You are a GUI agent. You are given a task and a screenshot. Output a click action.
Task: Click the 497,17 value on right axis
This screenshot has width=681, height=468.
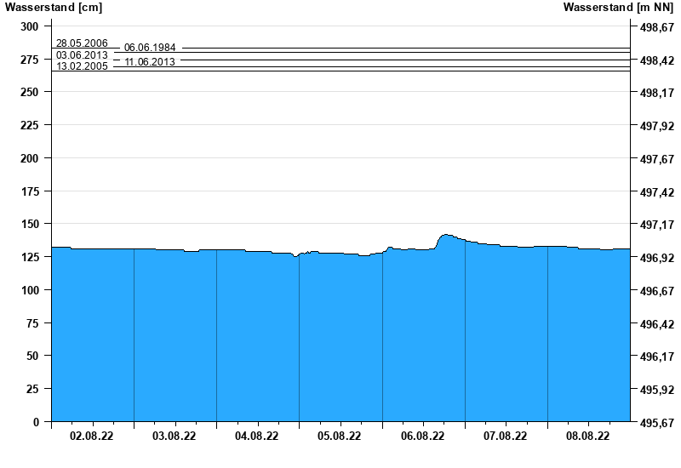656,225
